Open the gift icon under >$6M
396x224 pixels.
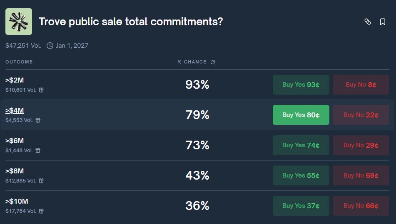coord(38,151)
